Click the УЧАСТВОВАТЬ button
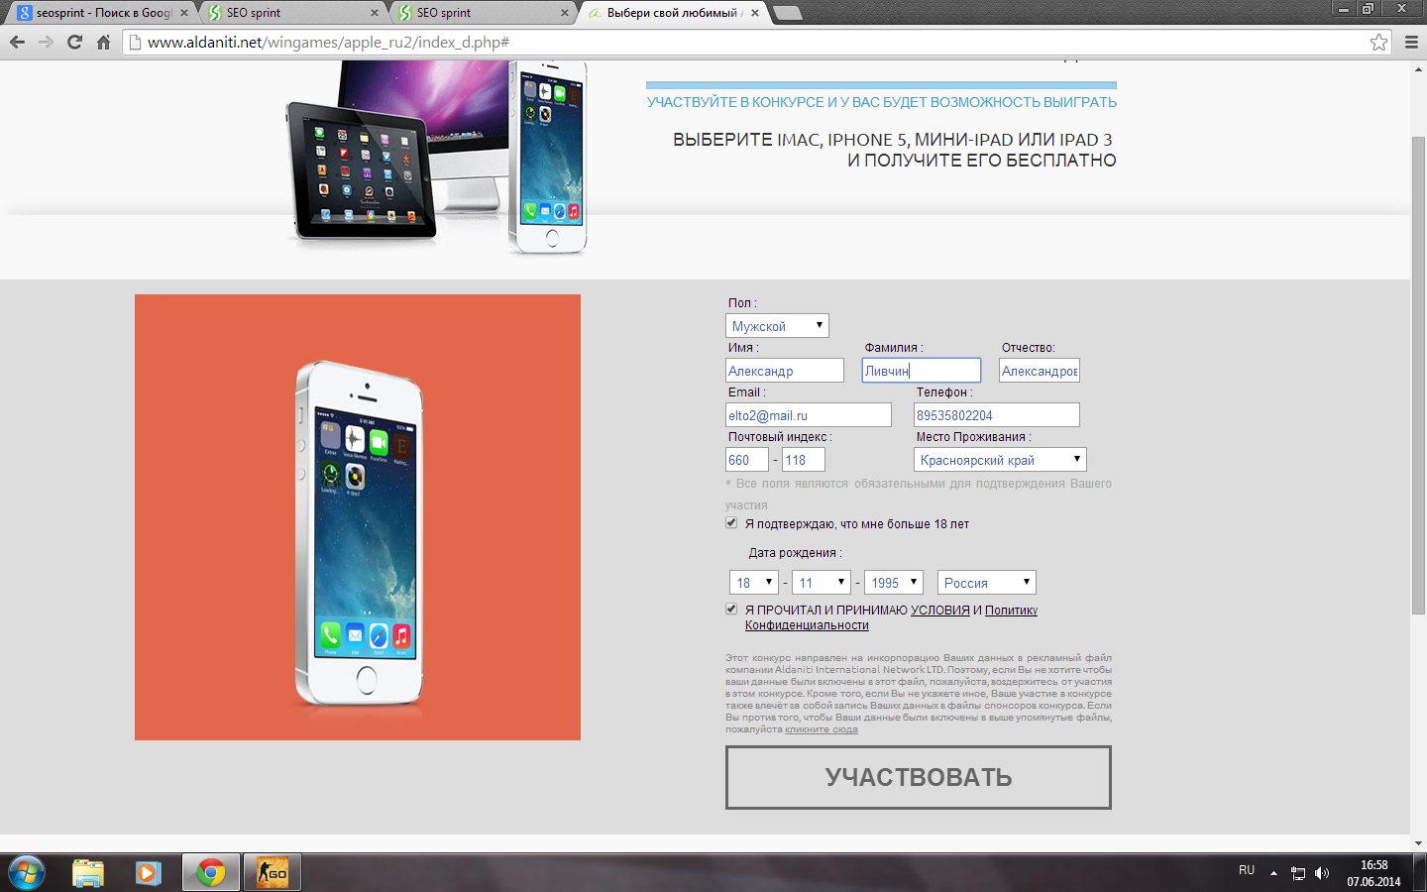1427x892 pixels. (919, 777)
